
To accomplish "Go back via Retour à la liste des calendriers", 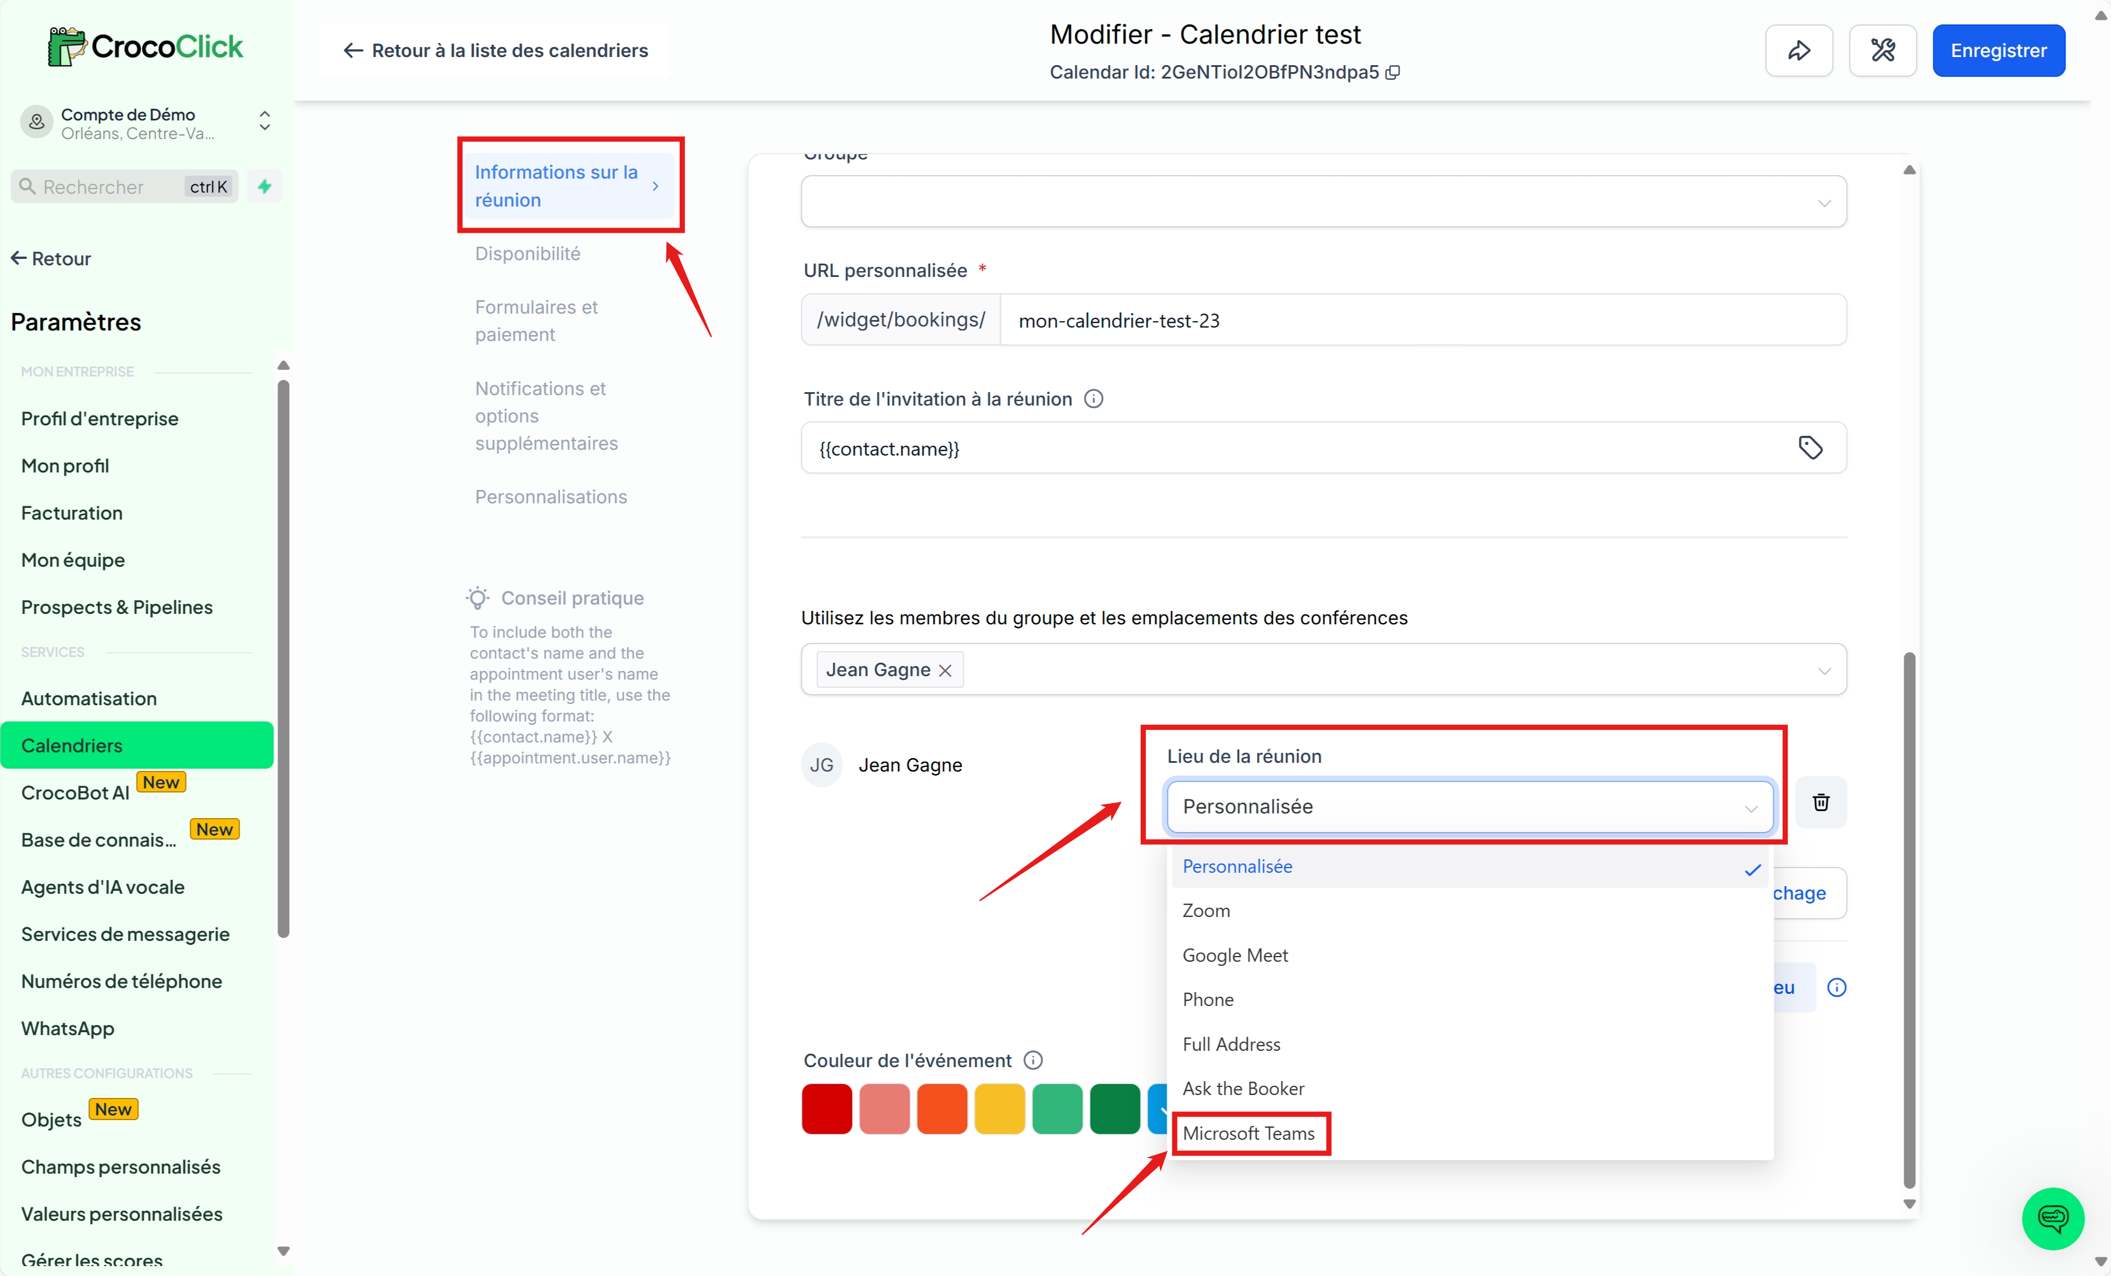I will 496,51.
